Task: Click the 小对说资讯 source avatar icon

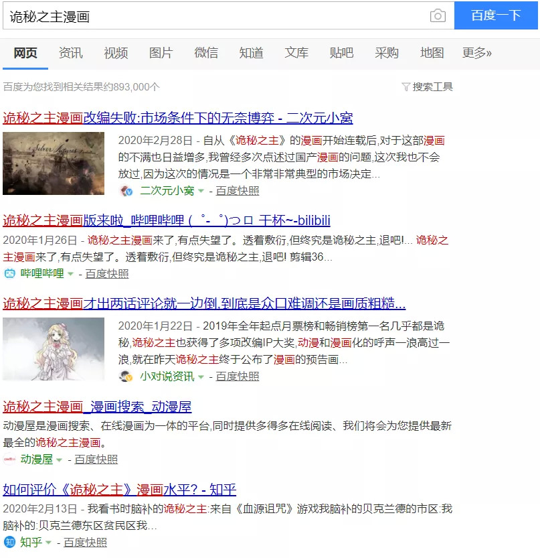Action: click(x=126, y=376)
